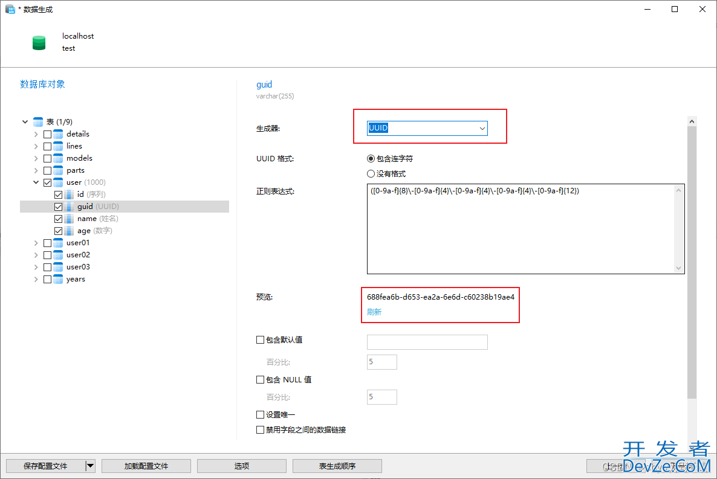Expand the years table node
This screenshot has width=717, height=479.
click(36, 279)
